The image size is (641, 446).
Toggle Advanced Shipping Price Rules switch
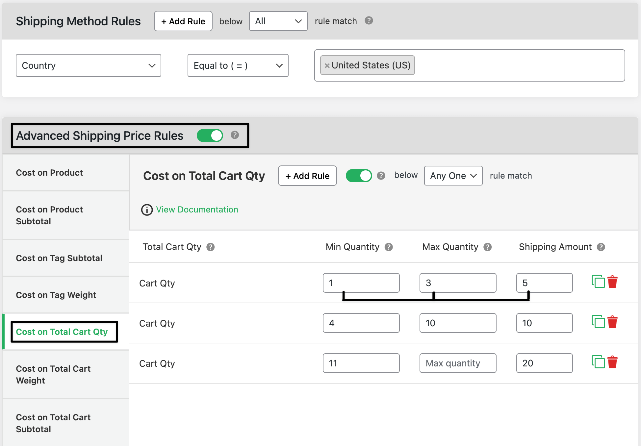tap(210, 136)
